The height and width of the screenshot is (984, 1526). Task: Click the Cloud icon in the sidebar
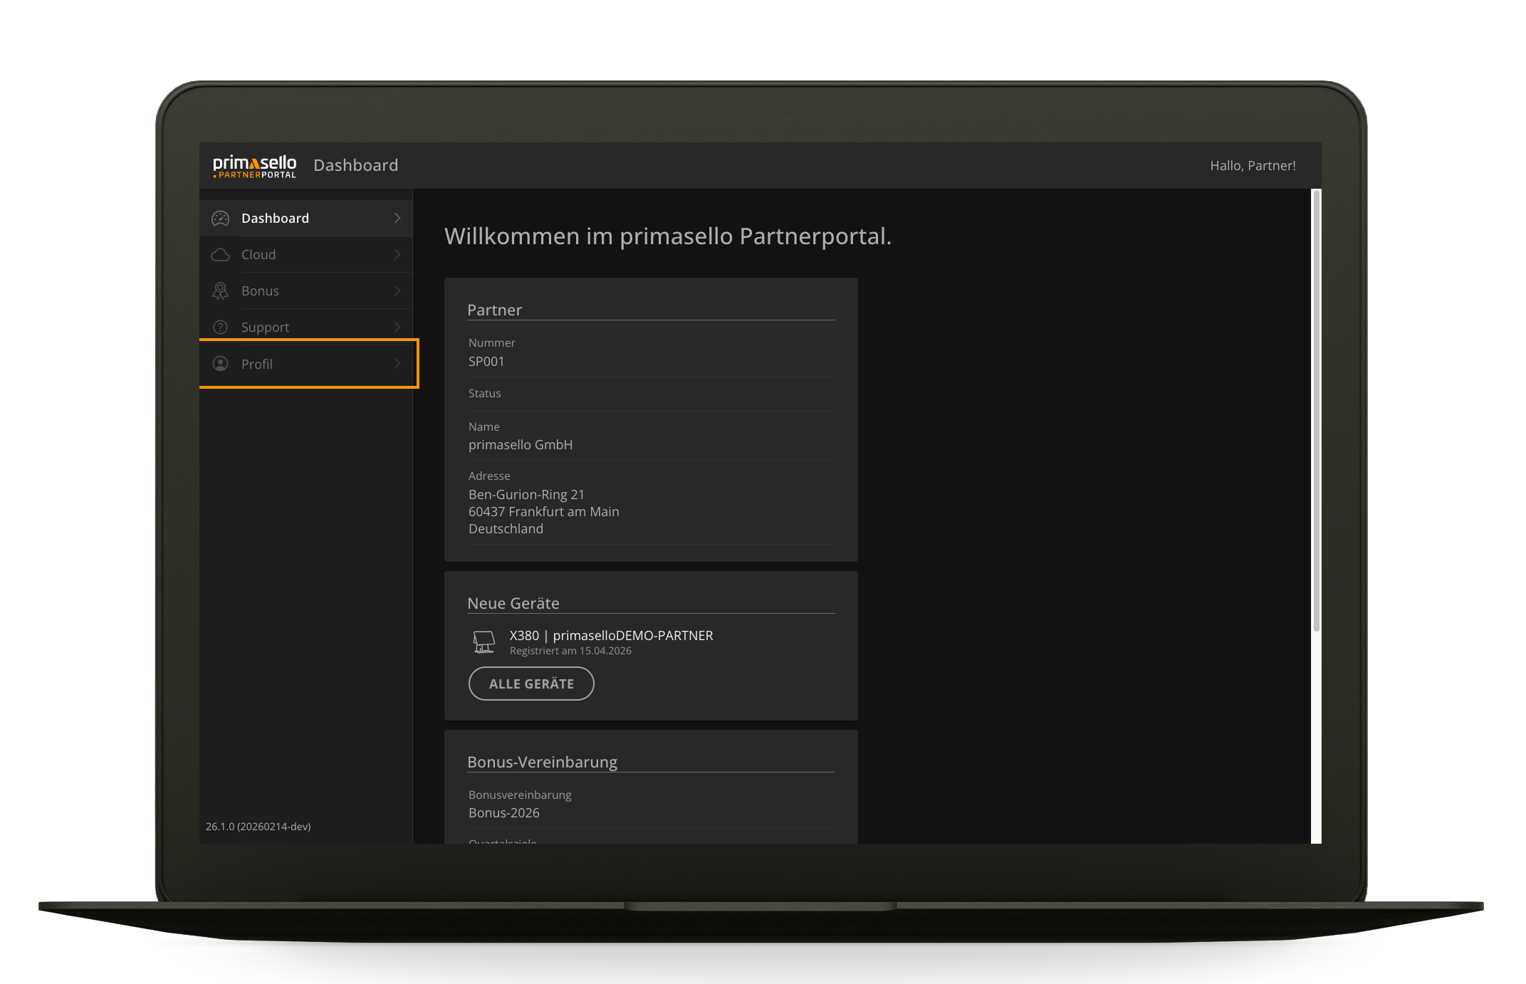[x=220, y=254]
